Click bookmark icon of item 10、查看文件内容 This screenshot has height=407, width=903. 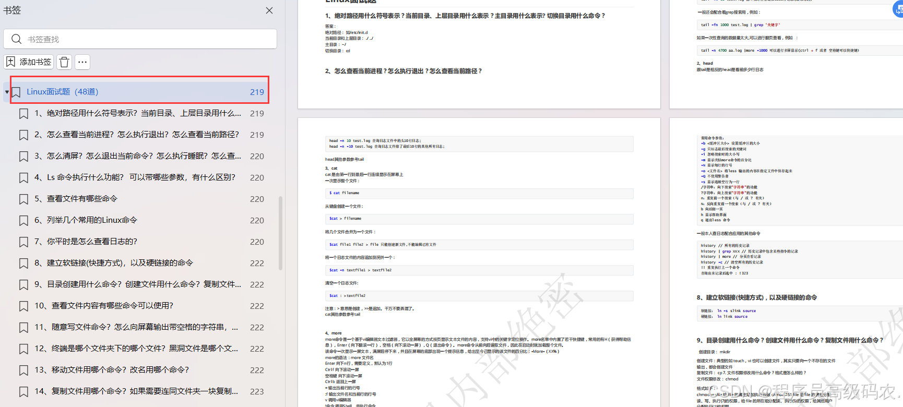point(23,306)
